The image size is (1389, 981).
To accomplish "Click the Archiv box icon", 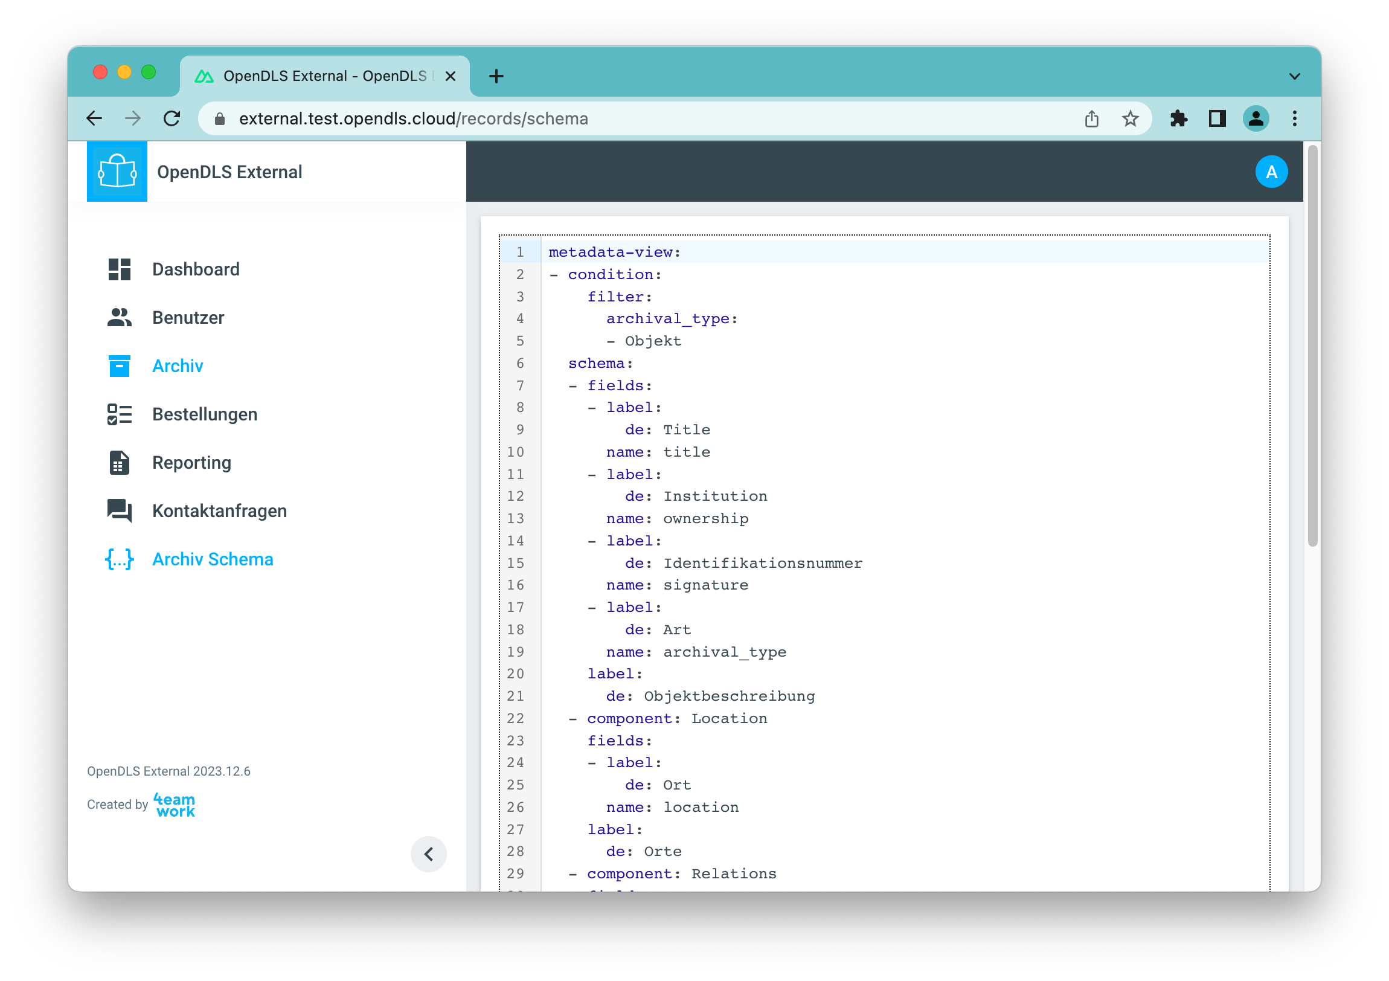I will [x=119, y=366].
